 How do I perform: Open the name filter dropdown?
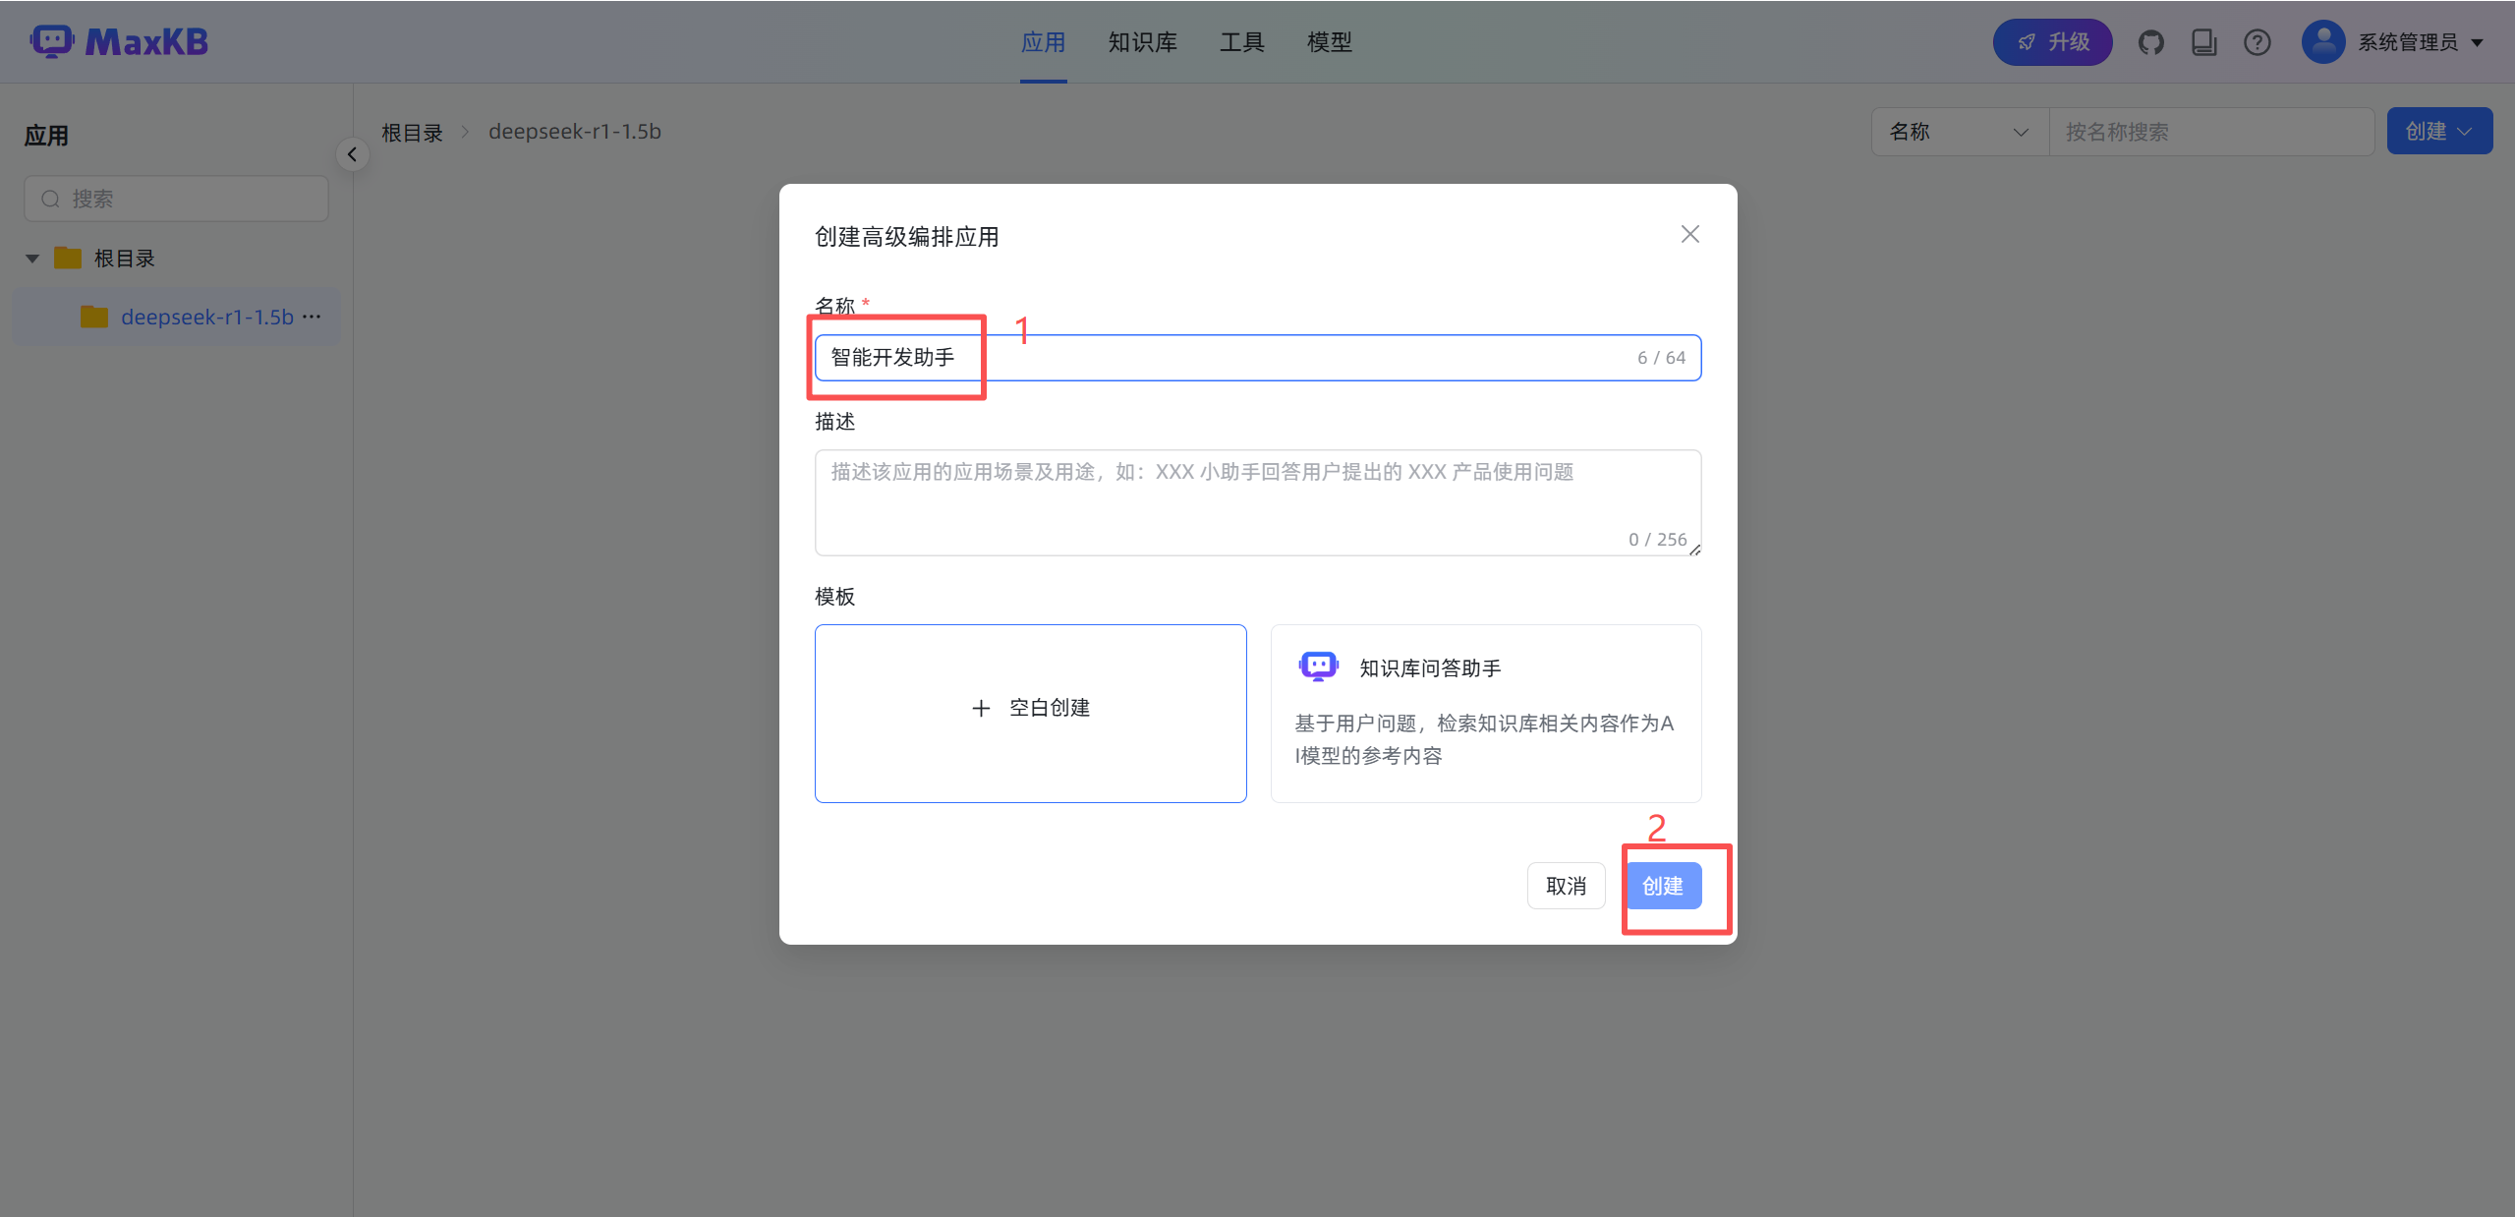point(1959,132)
